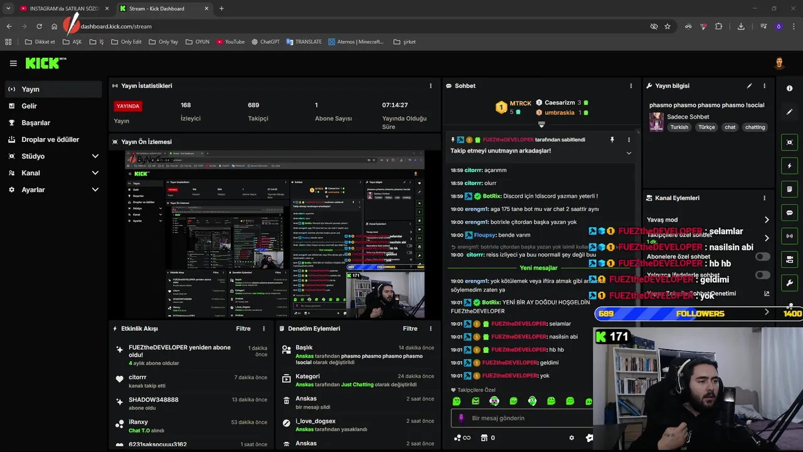Viewport: 803px width, 452px height.
Task: Collapse the pinned message with the chevron
Action: (x=629, y=153)
